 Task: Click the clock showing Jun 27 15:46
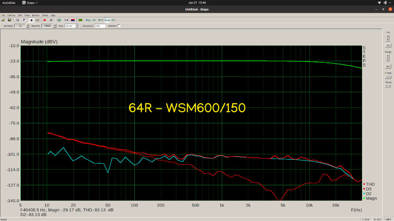click(x=197, y=3)
